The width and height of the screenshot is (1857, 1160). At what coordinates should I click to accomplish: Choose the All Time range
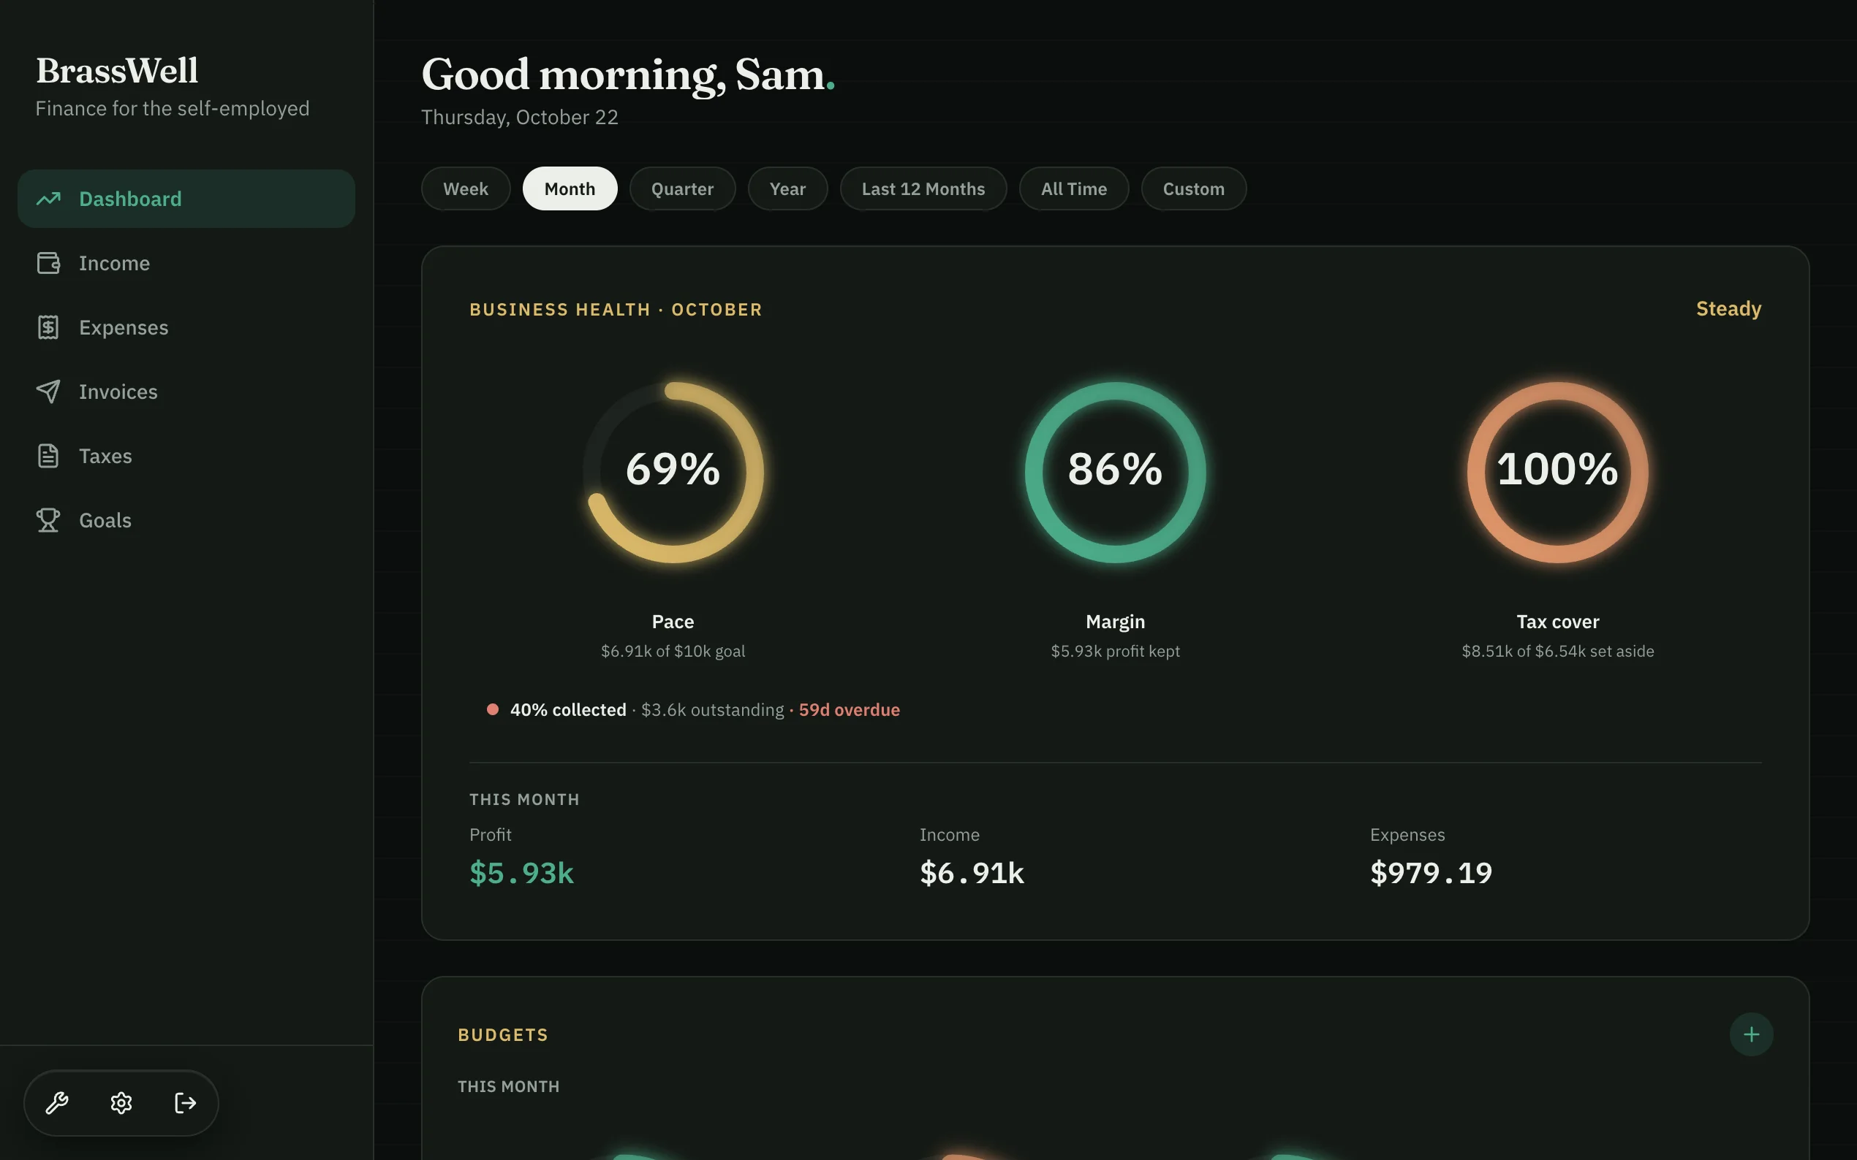tap(1074, 188)
